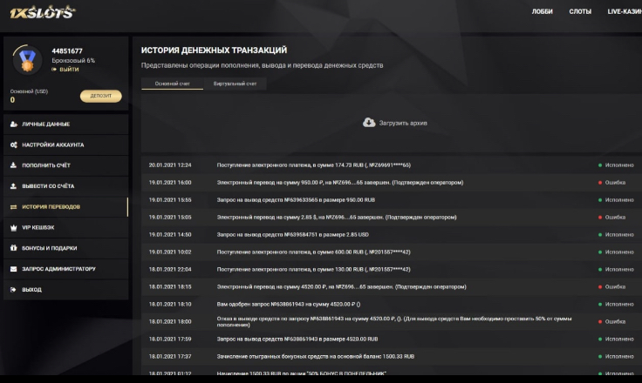Screen dimensions: 642x383
Task: Click the 130.00 RUB payment description
Action: pyautogui.click(x=314, y=269)
